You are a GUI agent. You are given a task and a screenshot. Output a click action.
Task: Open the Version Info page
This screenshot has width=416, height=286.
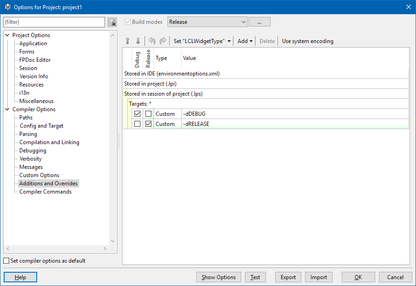[x=33, y=76]
